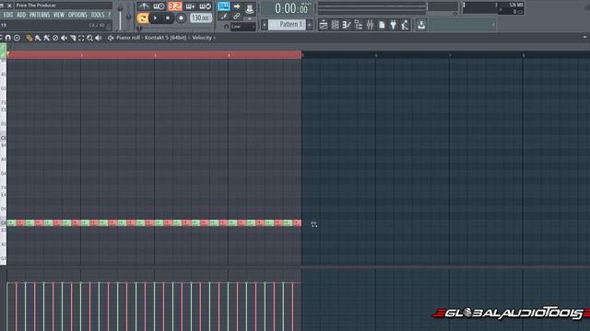
Task: Open the TOOLS menu
Action: [98, 15]
